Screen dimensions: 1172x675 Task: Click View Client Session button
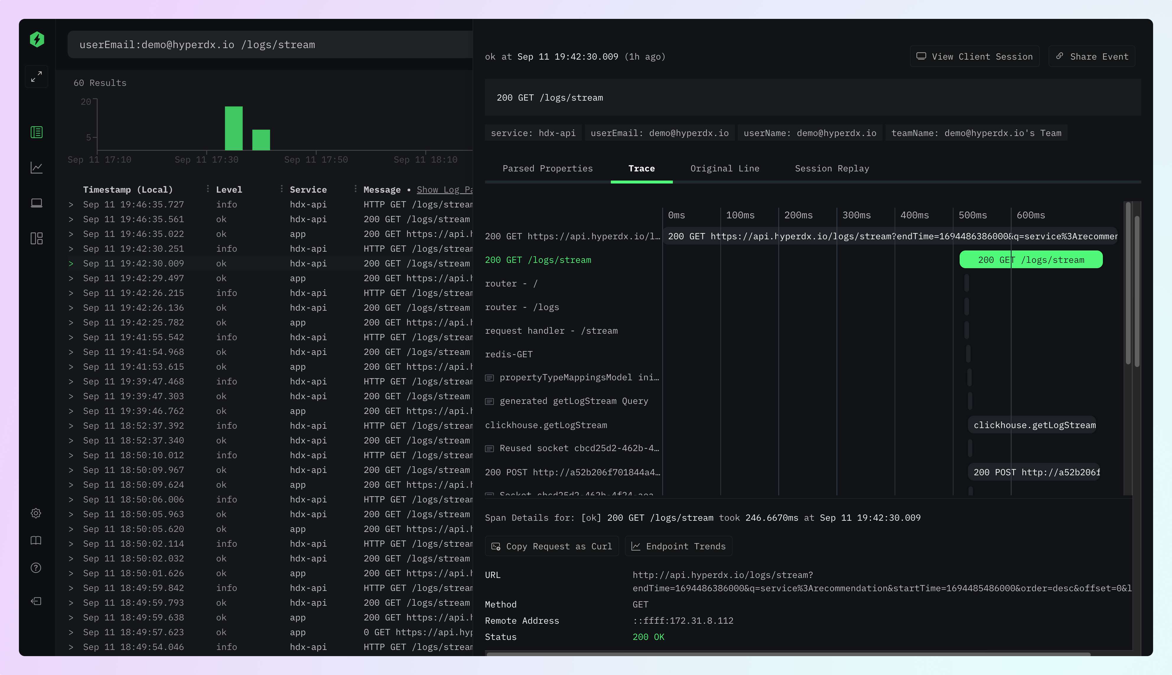coord(974,57)
